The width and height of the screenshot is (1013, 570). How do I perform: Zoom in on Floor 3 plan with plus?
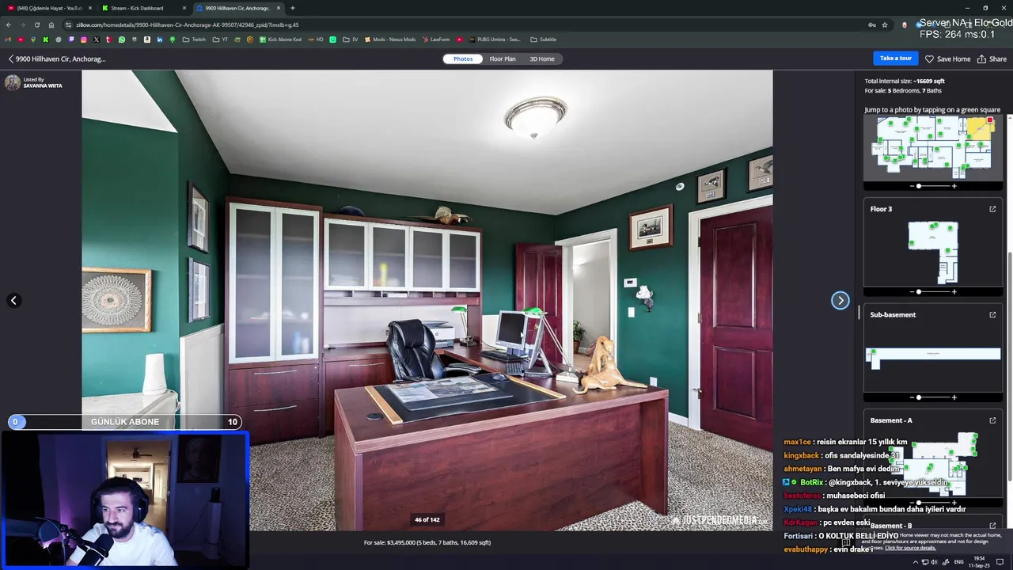(954, 291)
